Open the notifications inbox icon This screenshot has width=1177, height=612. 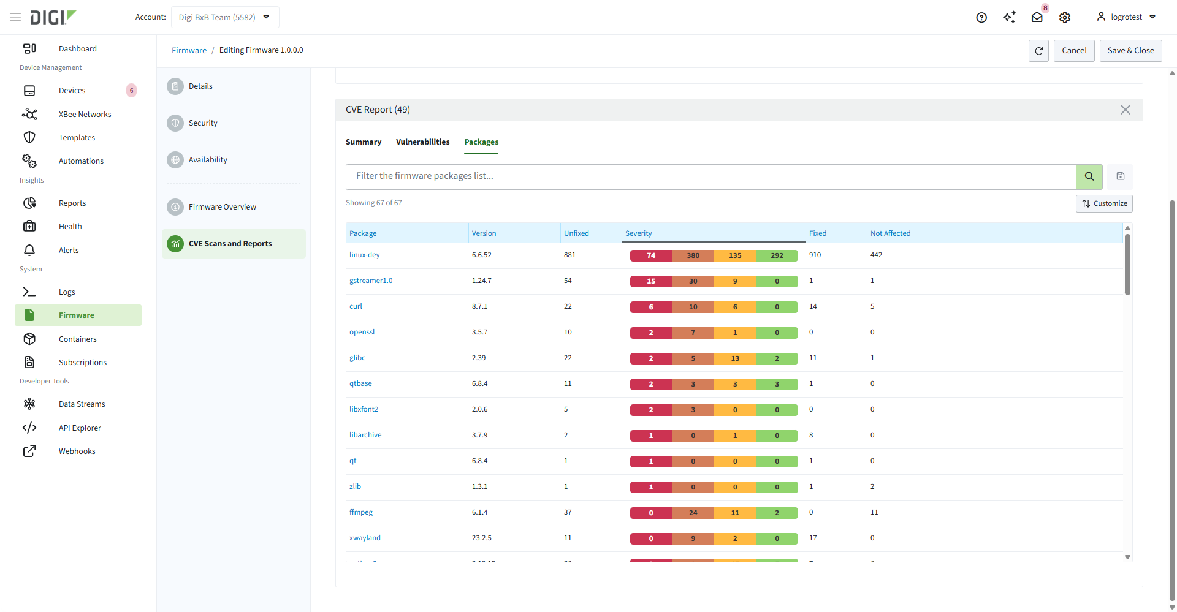click(1037, 17)
